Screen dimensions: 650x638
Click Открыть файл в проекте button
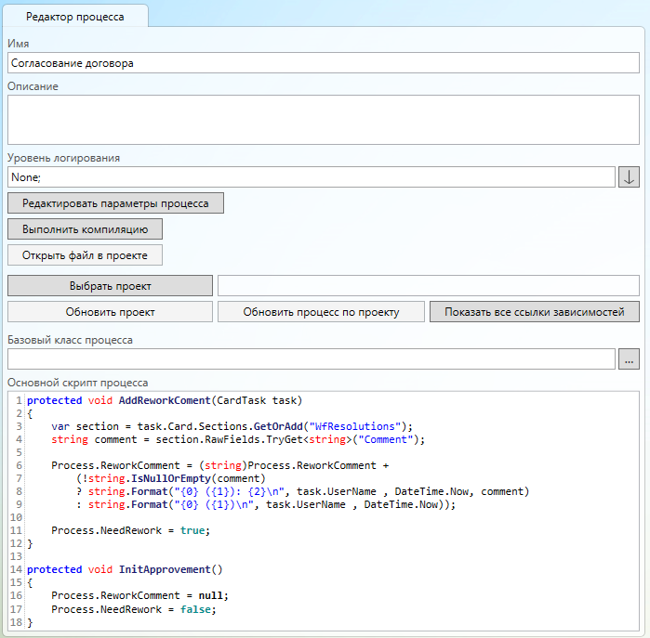(86, 254)
